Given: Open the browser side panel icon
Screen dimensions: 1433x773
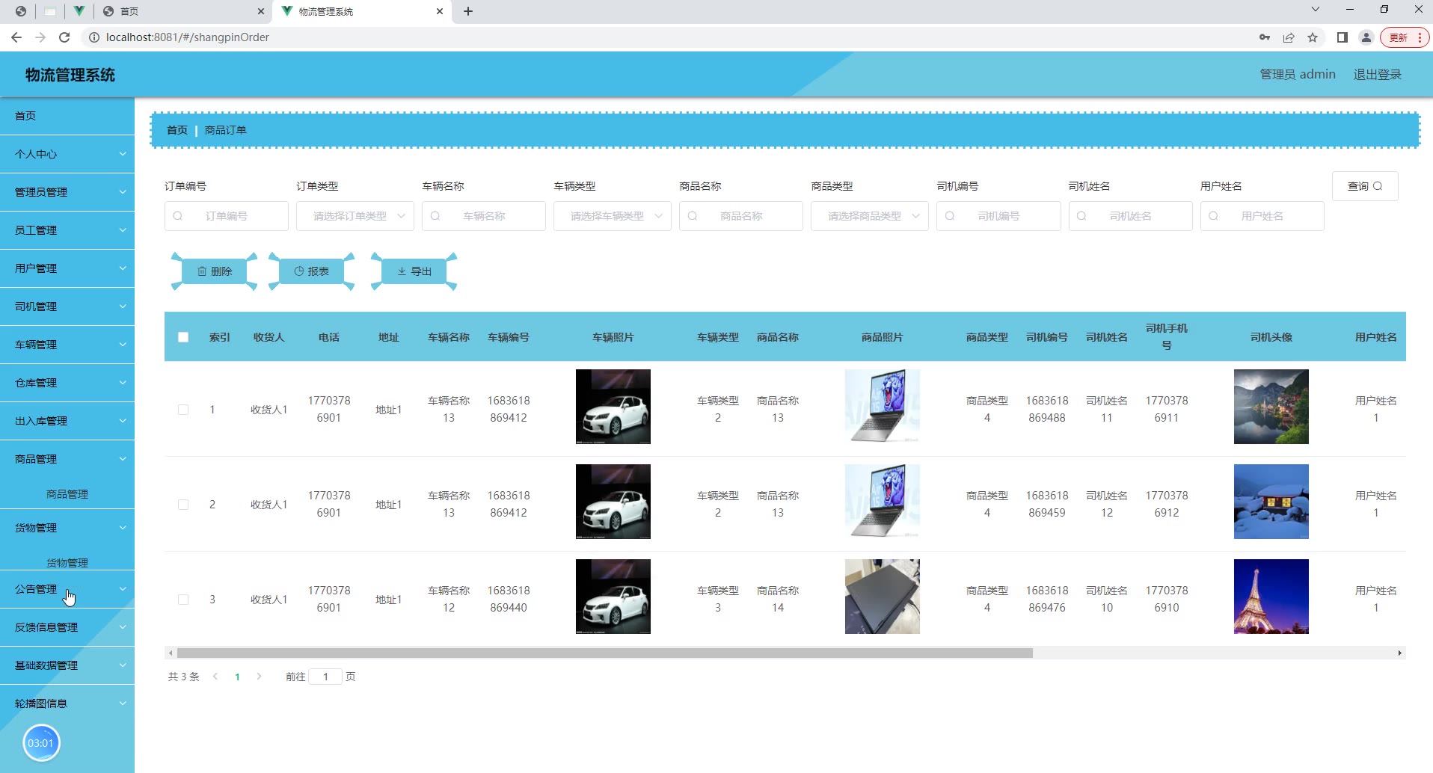Looking at the screenshot, I should click(1342, 37).
